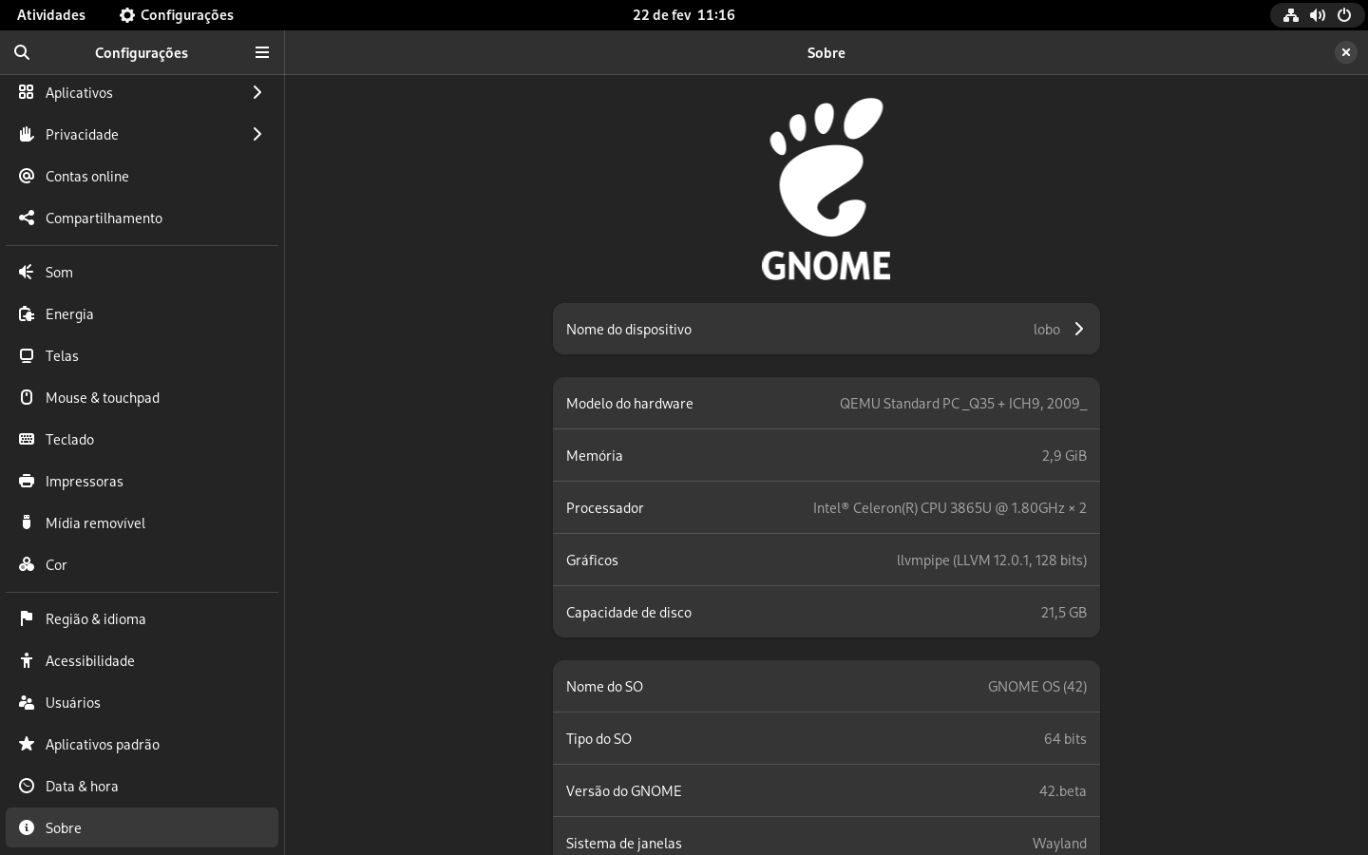Click the Contas online at-sign icon
This screenshot has height=855, width=1368.
click(x=27, y=176)
